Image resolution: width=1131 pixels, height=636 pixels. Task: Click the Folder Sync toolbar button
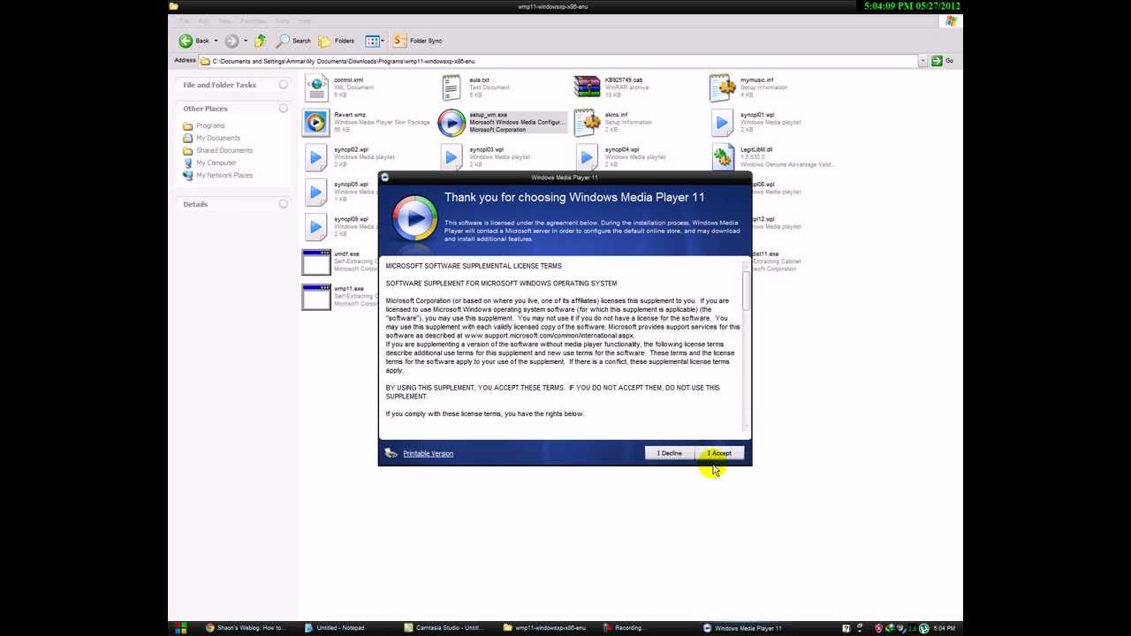click(417, 41)
